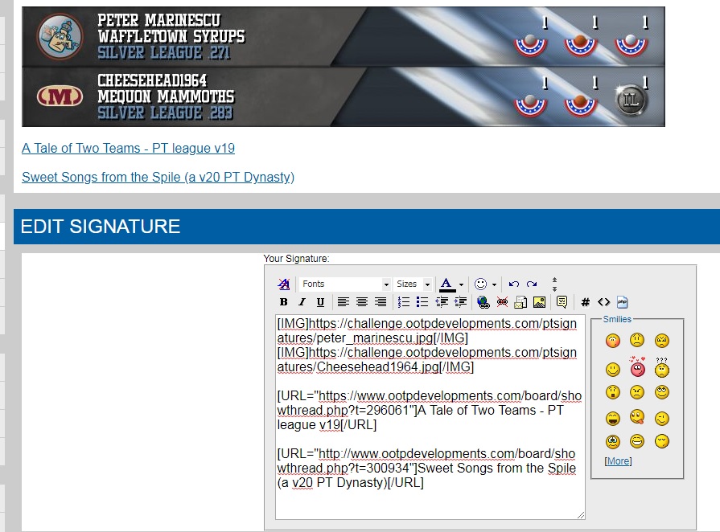
Task: Open the Fonts dropdown
Action: pyautogui.click(x=345, y=284)
